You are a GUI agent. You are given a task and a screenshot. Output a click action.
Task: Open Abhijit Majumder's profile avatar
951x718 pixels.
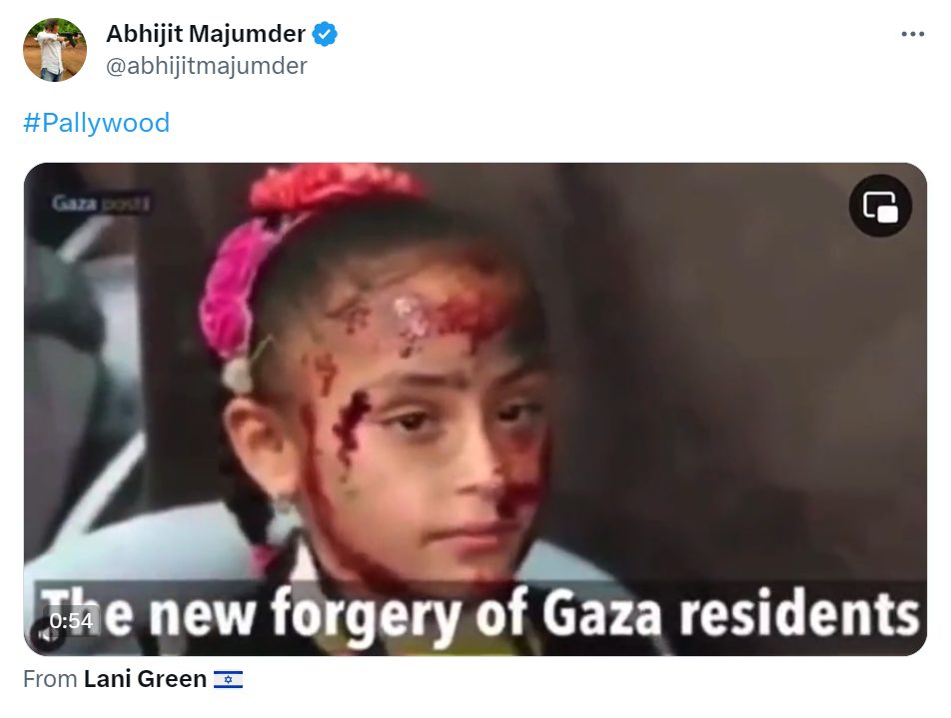[55, 50]
